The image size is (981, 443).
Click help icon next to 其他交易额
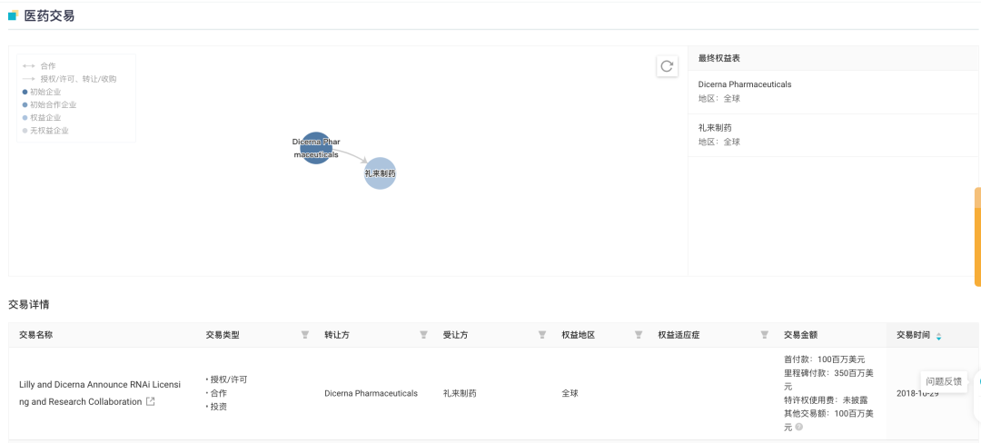[x=799, y=428]
